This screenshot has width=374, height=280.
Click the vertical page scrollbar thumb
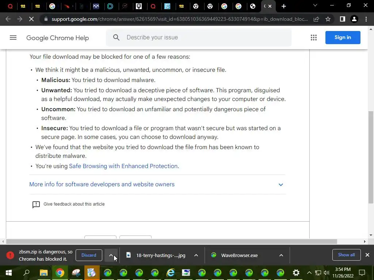click(371, 157)
